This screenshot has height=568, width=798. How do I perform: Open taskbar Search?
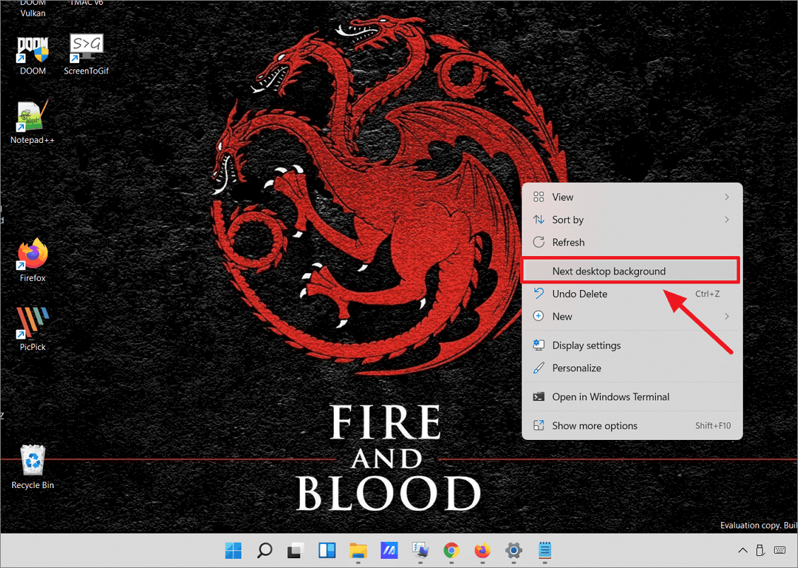[x=265, y=550]
